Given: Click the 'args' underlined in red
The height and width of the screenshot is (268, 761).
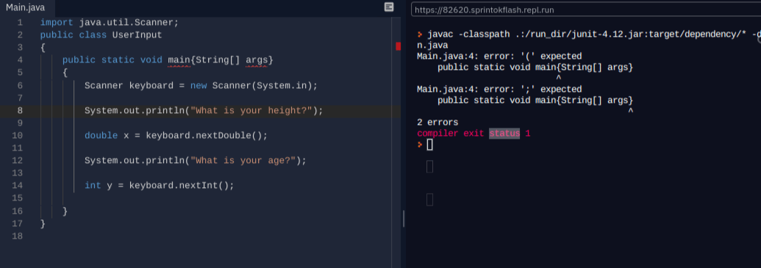Looking at the screenshot, I should click(257, 60).
